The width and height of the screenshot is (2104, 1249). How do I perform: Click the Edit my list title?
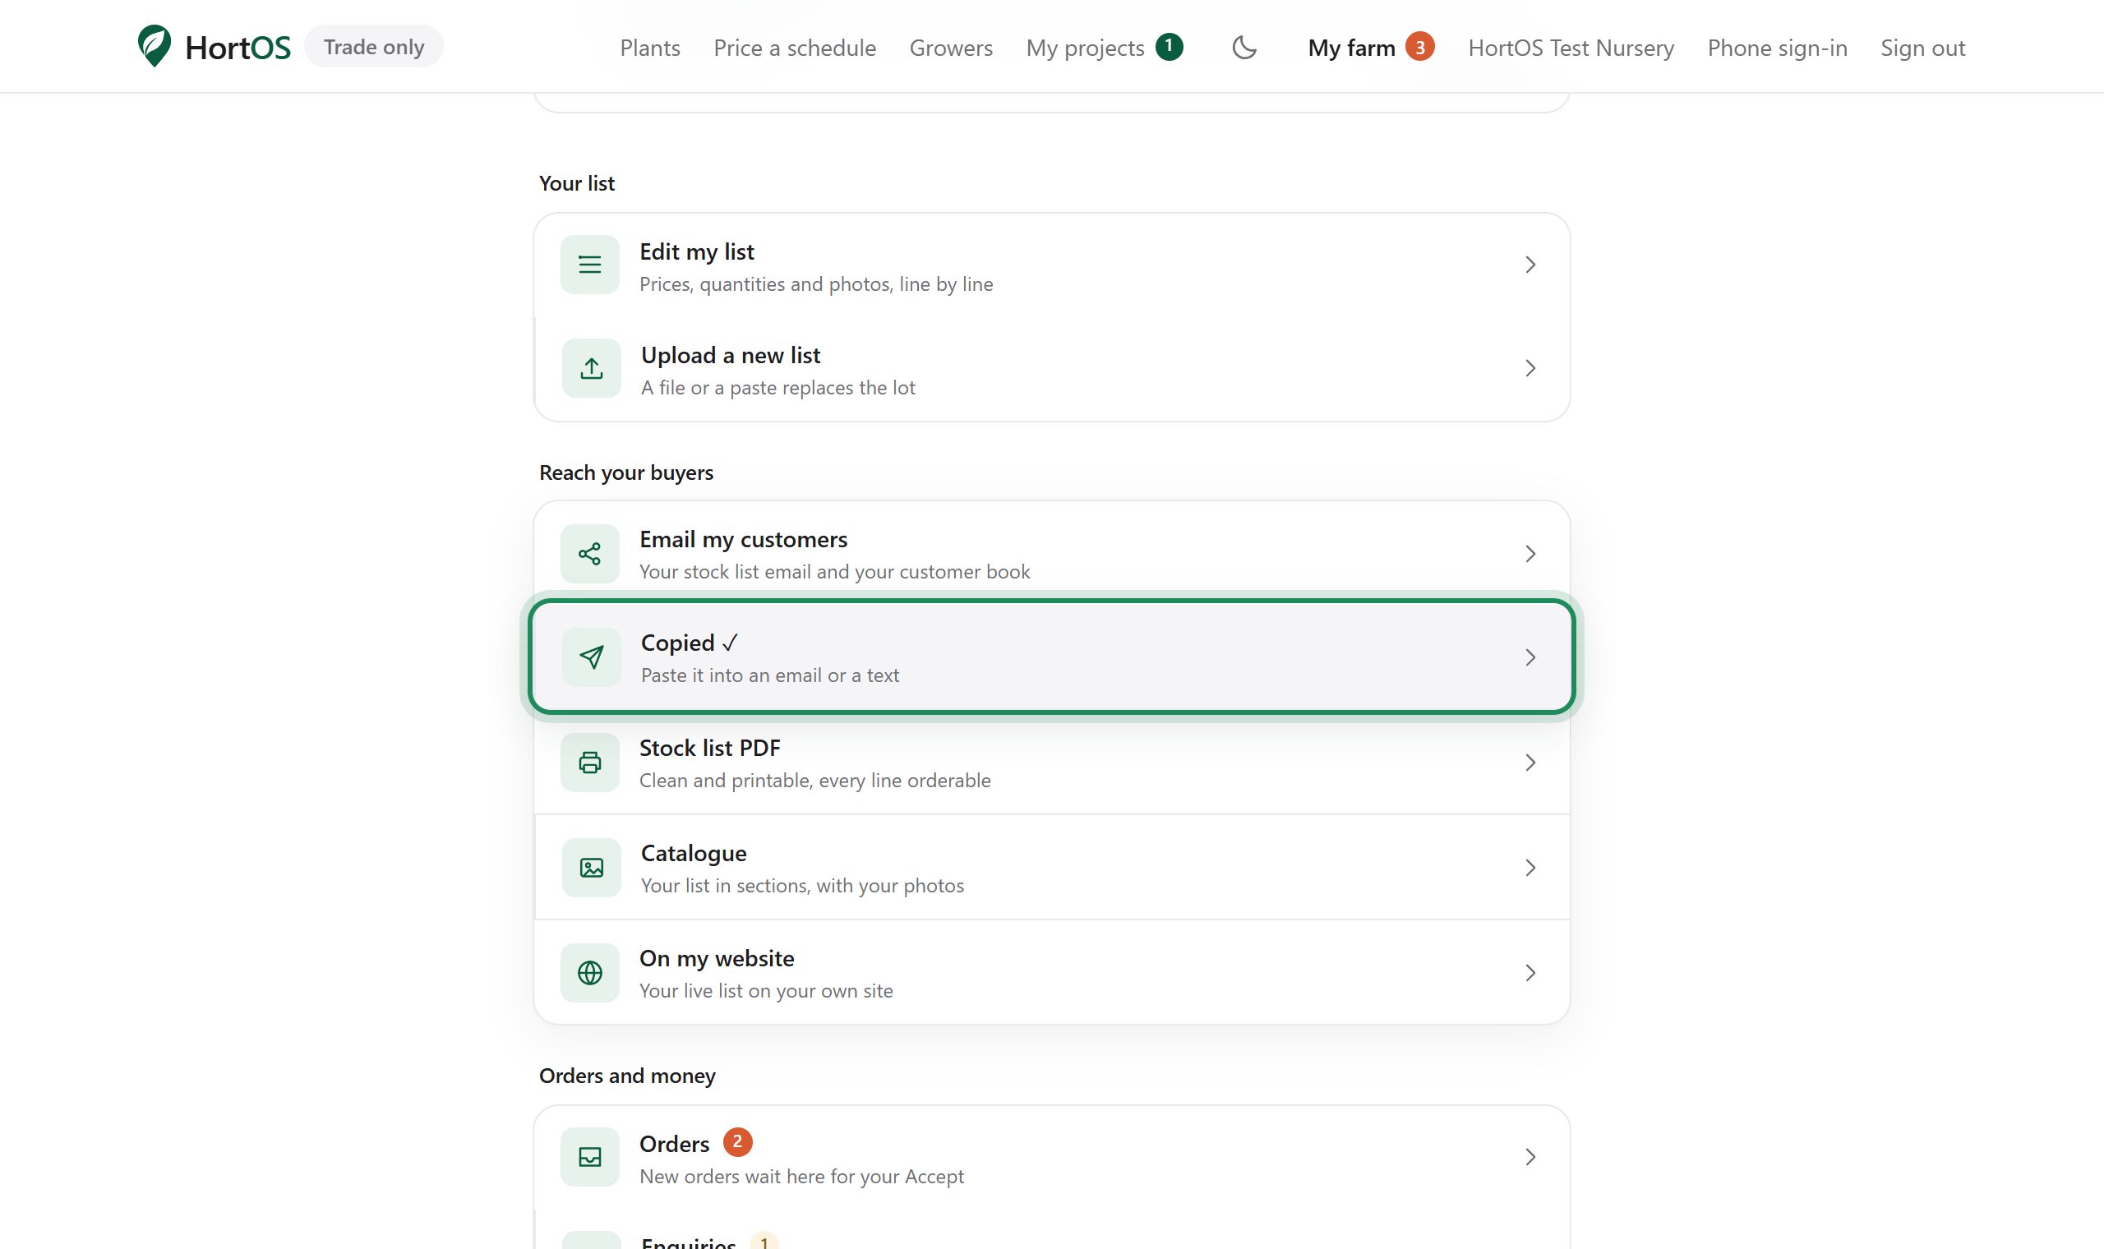[696, 251]
